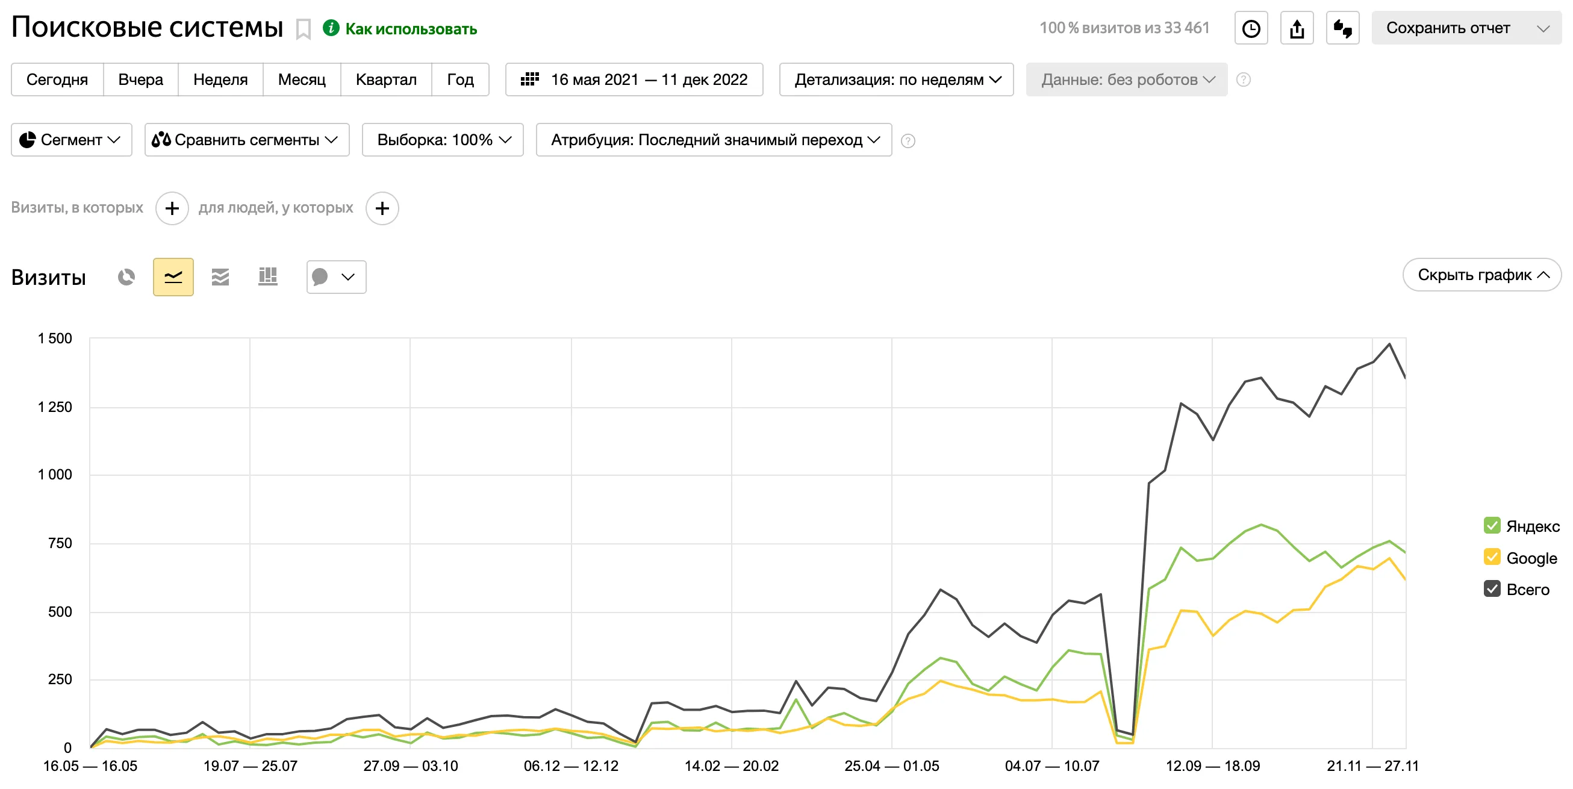Add a visit condition with plus
The image size is (1573, 789).
pyautogui.click(x=172, y=209)
